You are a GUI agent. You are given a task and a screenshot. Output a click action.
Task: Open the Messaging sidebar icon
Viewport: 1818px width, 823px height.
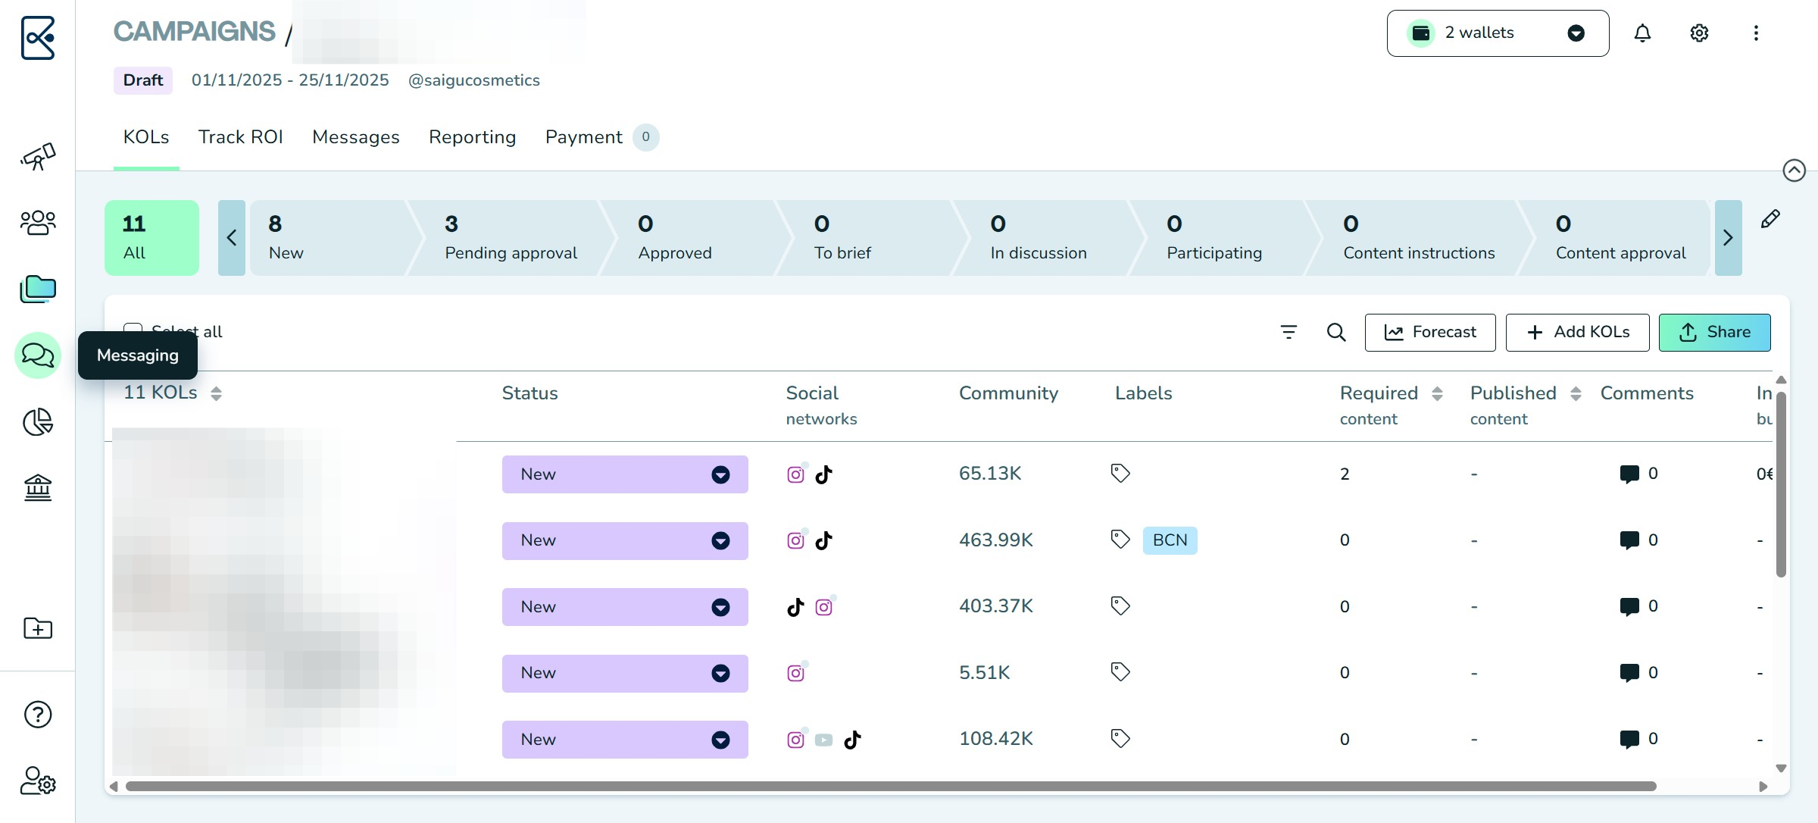pyautogui.click(x=38, y=355)
